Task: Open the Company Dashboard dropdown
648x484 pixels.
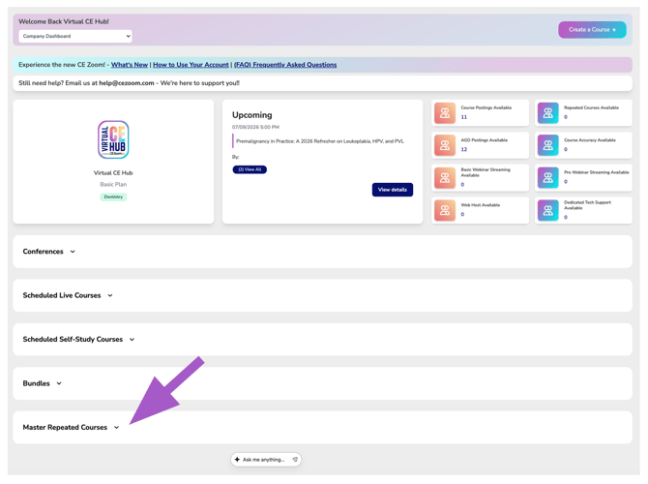Action: click(x=75, y=36)
